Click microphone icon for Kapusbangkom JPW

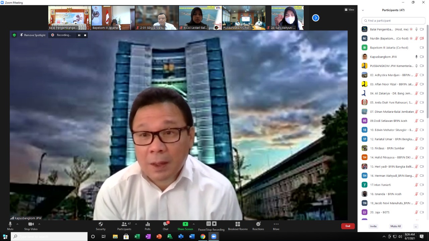tap(417, 57)
